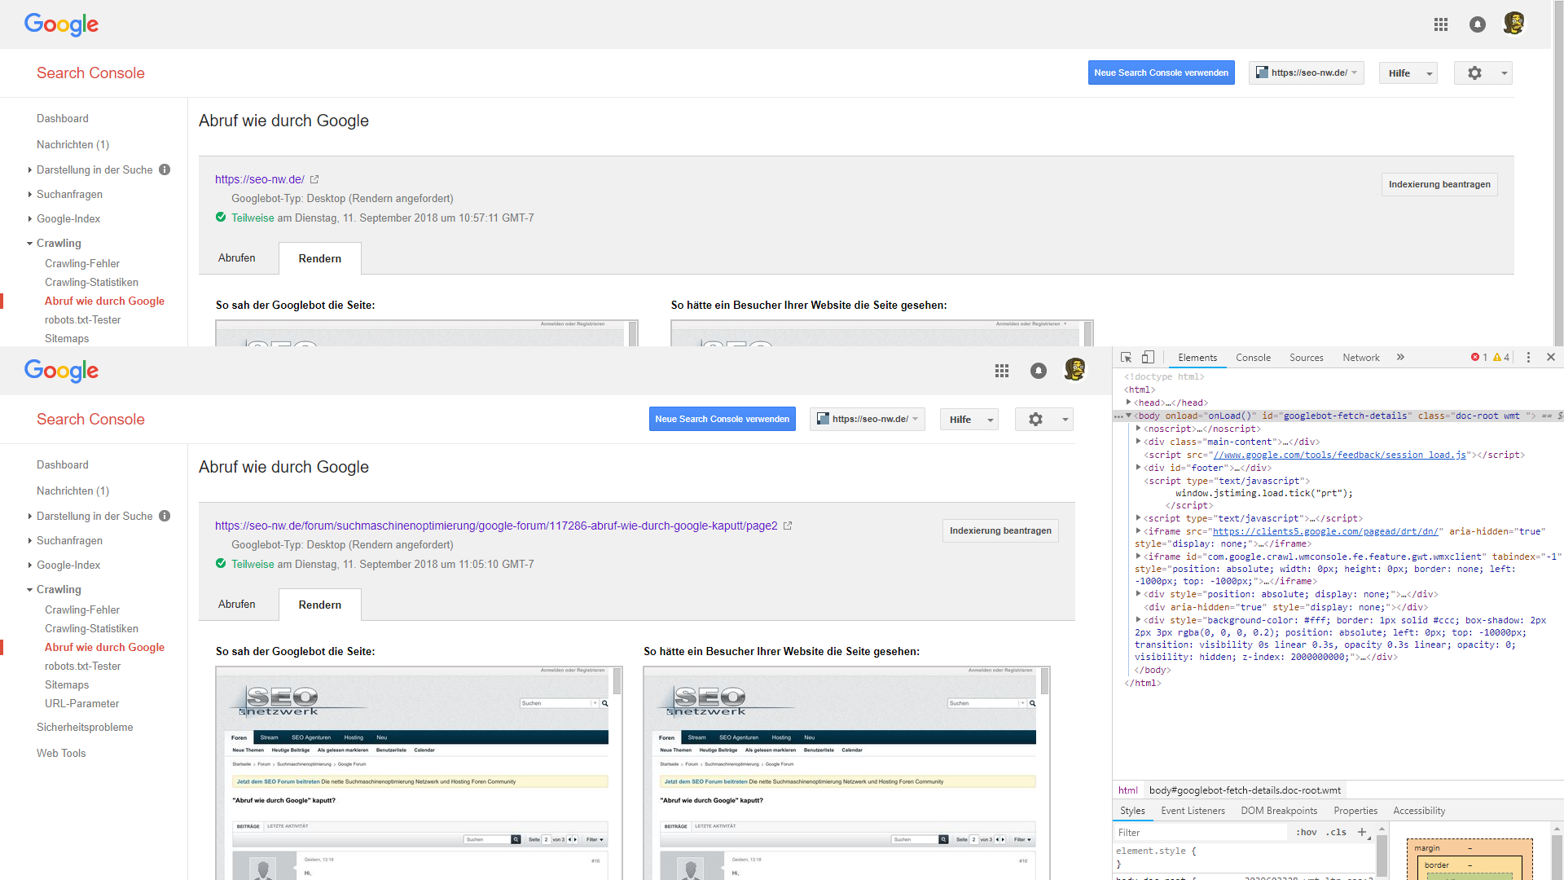This screenshot has height=880, width=1564.
Task: Click margin area of box model diagram
Action: pyautogui.click(x=1426, y=848)
